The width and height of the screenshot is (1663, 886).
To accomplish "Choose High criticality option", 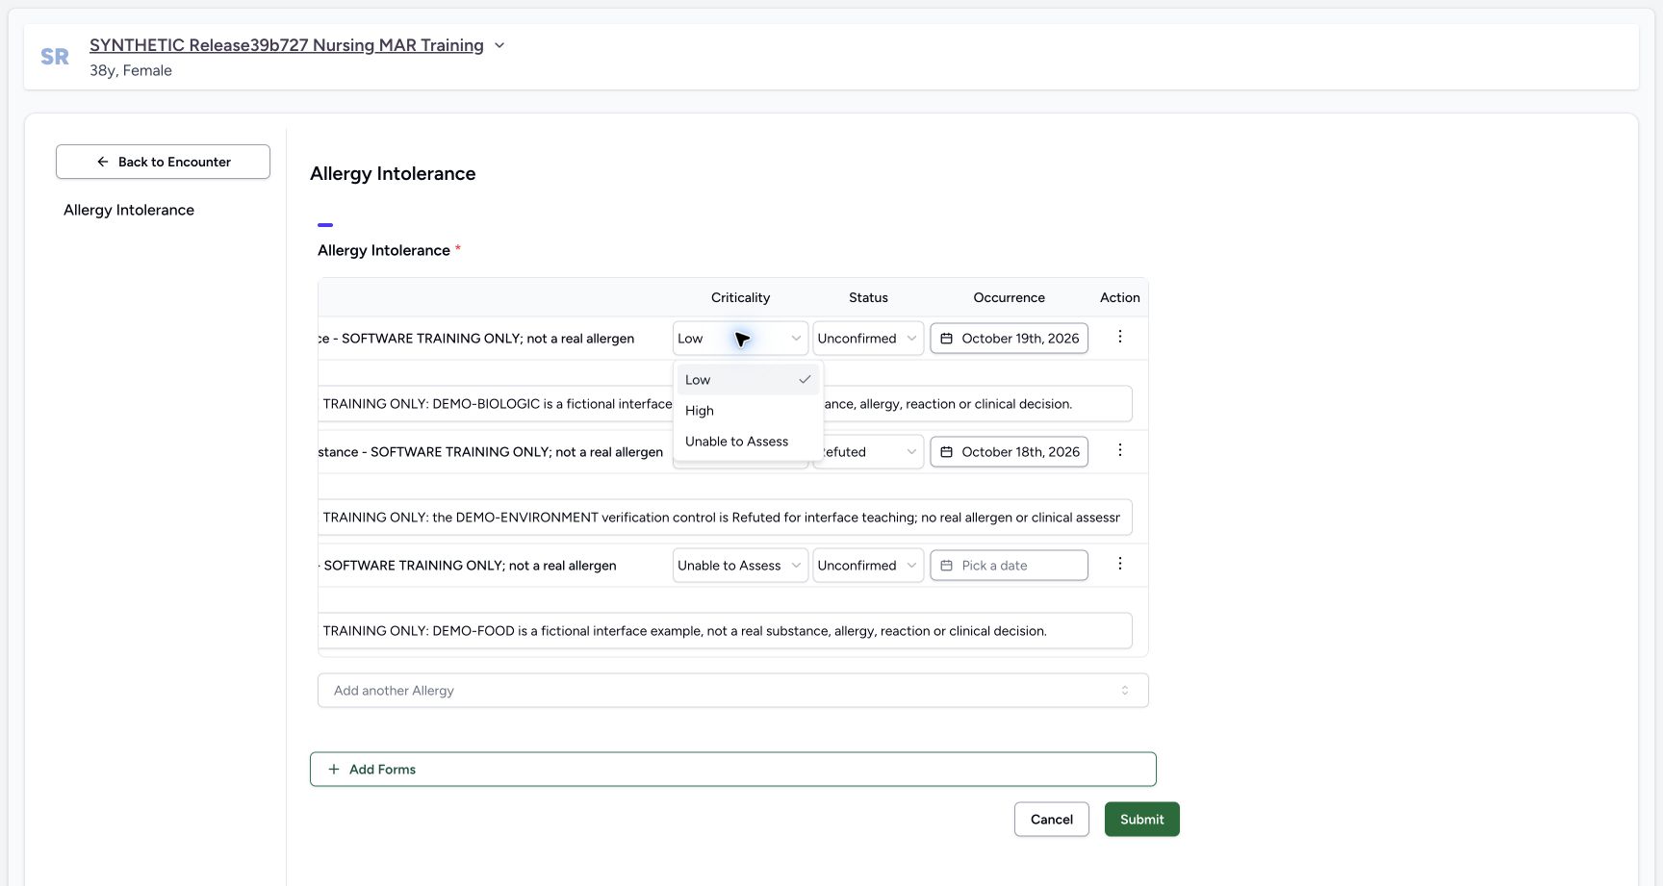I will tap(748, 410).
